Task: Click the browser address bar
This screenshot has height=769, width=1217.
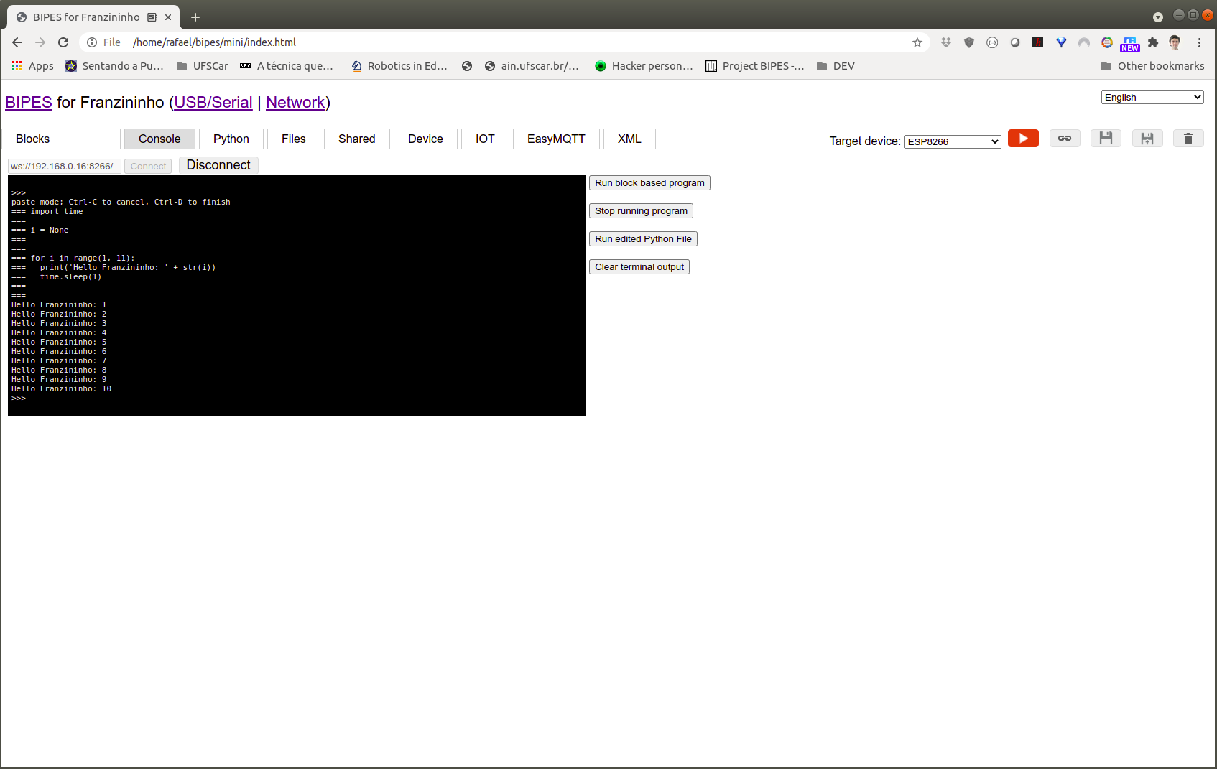Action: point(503,42)
